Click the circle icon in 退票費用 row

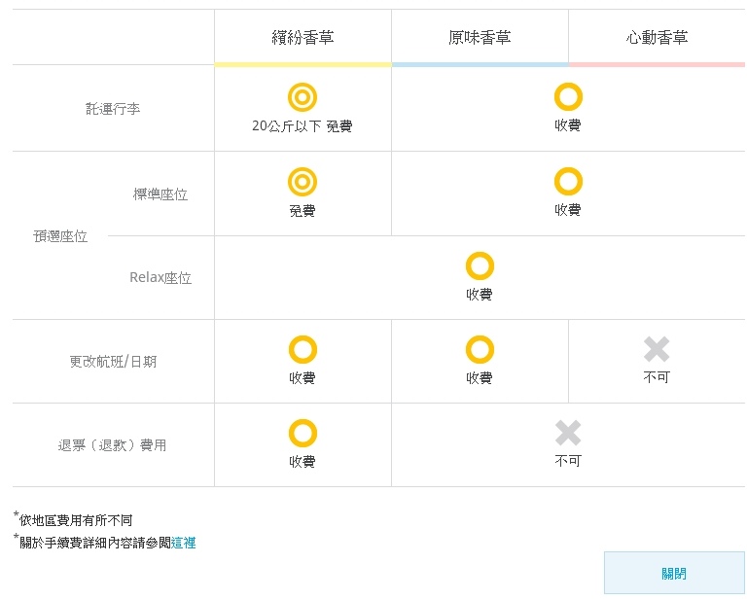(x=302, y=433)
